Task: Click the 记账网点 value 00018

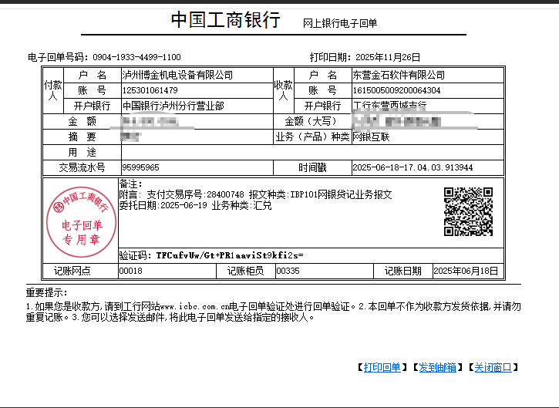Action: click(x=131, y=271)
